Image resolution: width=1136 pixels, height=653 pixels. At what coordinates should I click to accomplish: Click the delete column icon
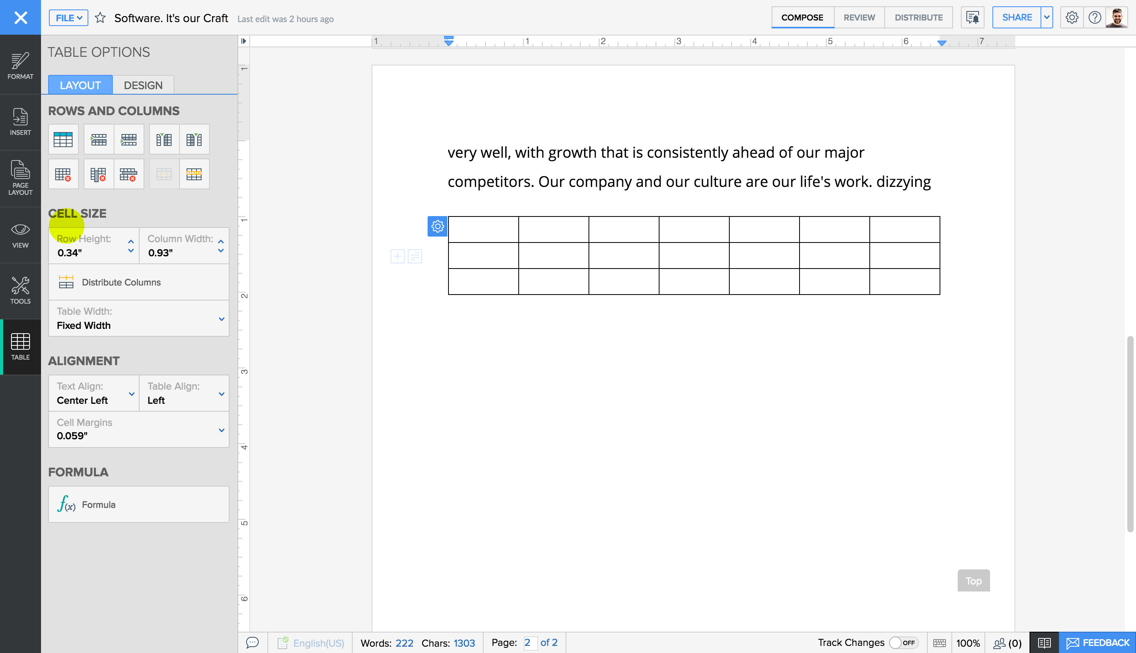click(x=98, y=174)
